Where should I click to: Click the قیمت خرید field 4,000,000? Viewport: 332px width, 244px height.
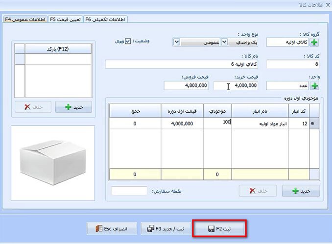[x=236, y=86]
